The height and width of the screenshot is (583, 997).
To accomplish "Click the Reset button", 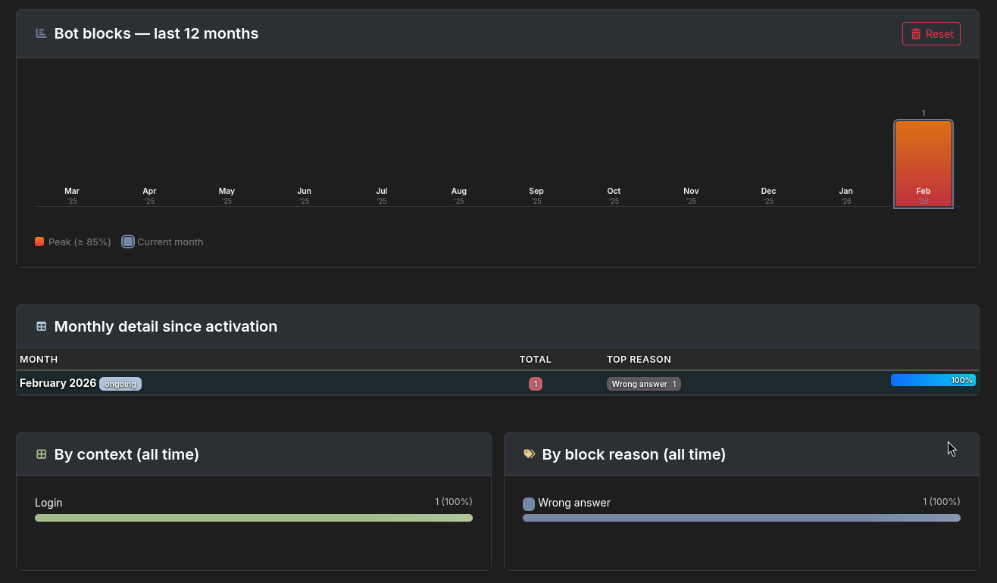I will coord(931,34).
